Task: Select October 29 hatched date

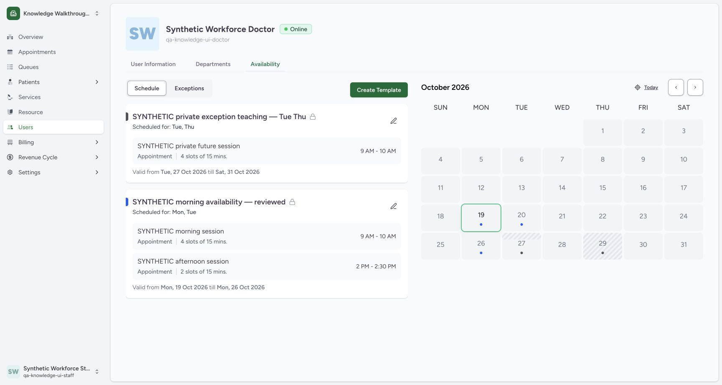Action: pos(603,246)
